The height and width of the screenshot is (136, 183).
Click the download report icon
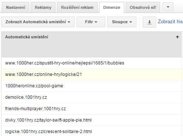[149, 22]
